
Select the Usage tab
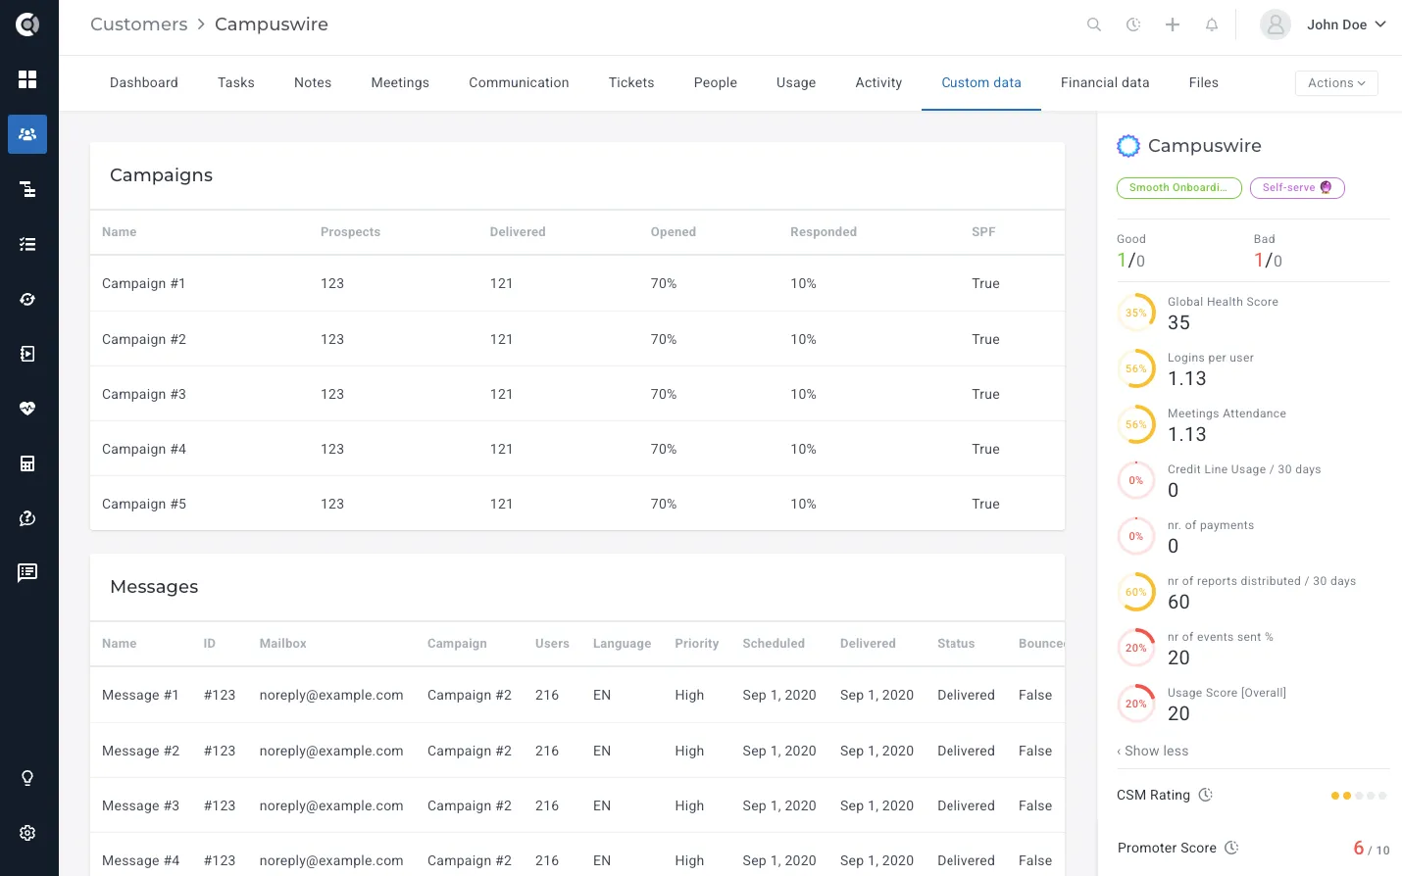coord(796,83)
